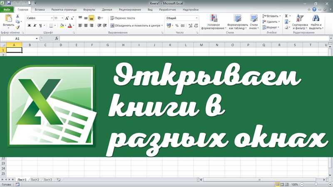Screen dimensions: 333x187
Task: Click the Middle Align icon
Action: click(x=86, y=18)
